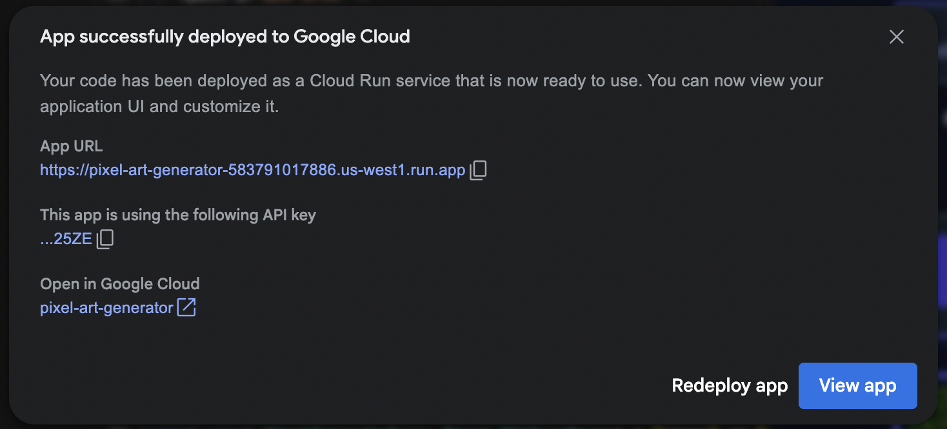This screenshot has width=947, height=429.
Task: Click Redeploy app
Action: [730, 386]
